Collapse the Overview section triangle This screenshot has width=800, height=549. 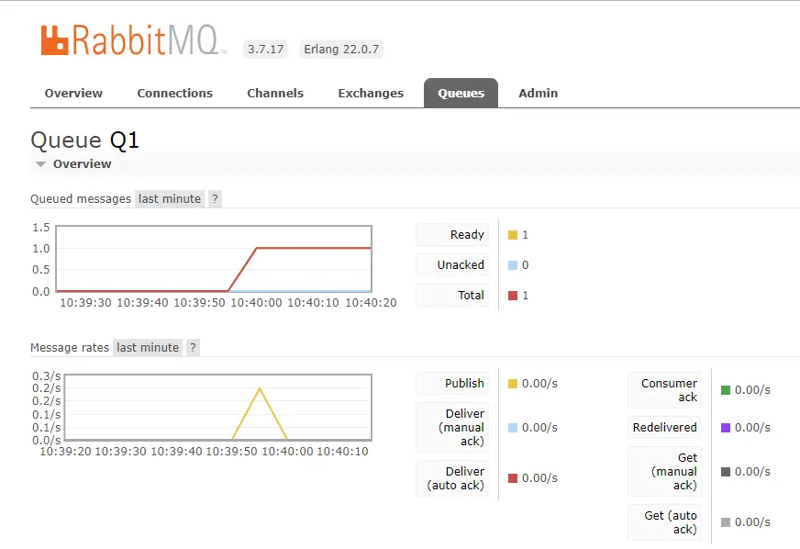tap(40, 164)
